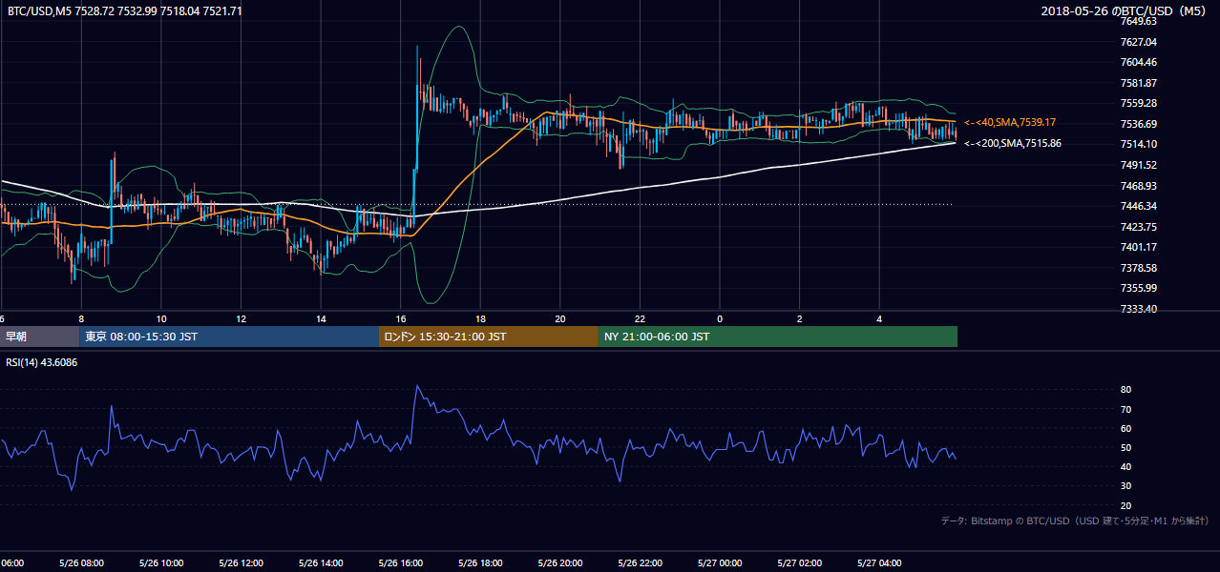
Task: Click the 5/27 00:00 time label
Action: [719, 563]
